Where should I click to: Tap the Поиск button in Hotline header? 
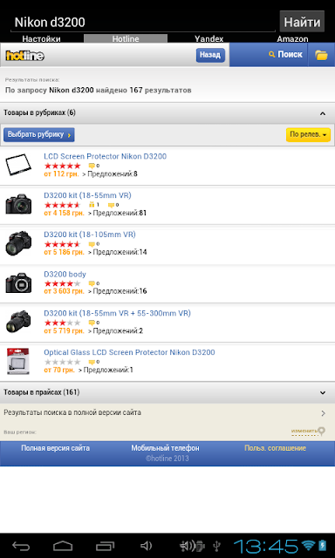(286, 54)
